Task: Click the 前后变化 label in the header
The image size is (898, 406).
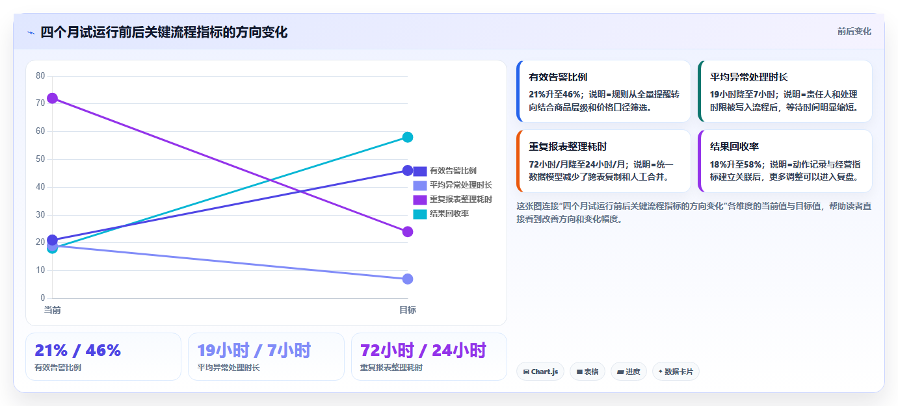Action: click(x=854, y=32)
